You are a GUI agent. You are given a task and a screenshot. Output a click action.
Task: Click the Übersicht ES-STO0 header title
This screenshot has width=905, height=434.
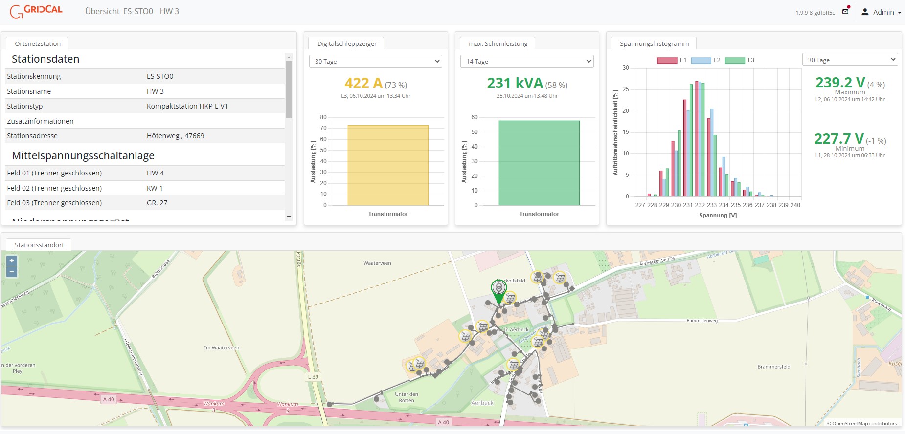(119, 11)
